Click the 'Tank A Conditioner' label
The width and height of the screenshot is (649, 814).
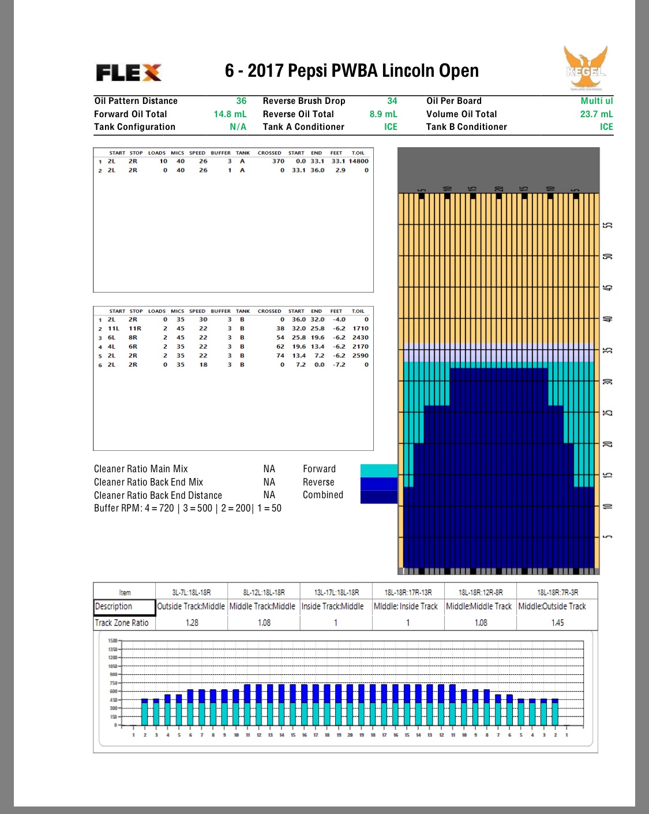click(303, 127)
